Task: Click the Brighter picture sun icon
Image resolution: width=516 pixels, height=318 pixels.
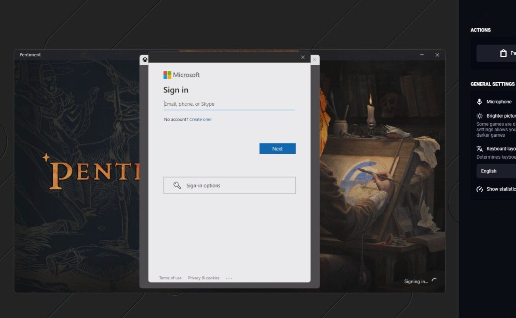Action: tap(479, 116)
